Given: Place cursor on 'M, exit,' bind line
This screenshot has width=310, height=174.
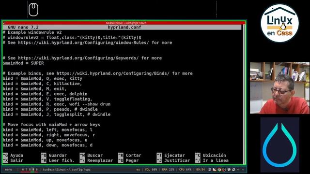Looking at the screenshot, I should pos(34,89).
